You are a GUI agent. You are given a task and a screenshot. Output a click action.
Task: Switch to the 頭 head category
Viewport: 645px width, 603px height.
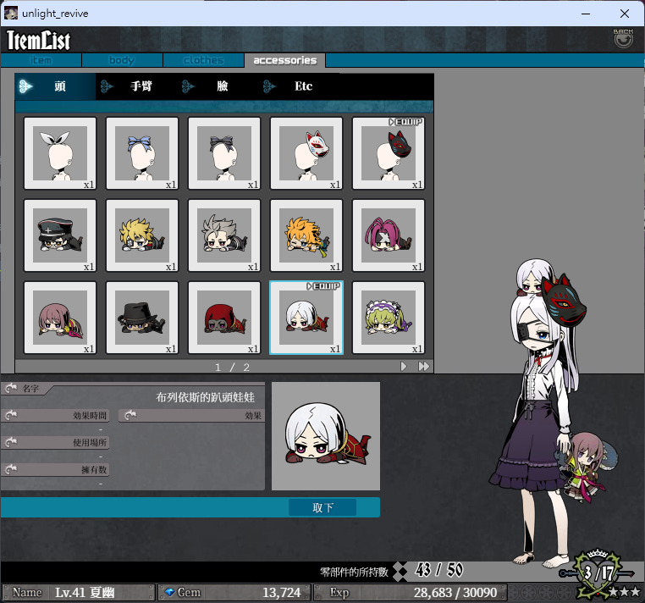(x=55, y=86)
